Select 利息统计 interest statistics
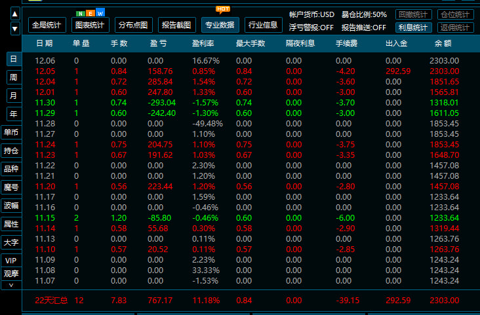Screen dimensions: 480x315 click(413, 28)
